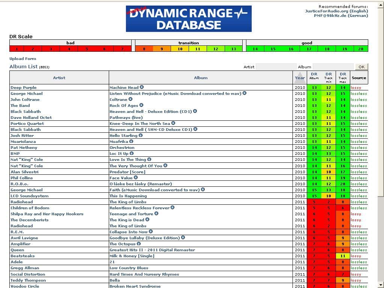Open info icon for Goodbye Lullaby (Deluxe Edition)
Image resolution: width=384 pixels, height=288 pixels.
point(183,237)
